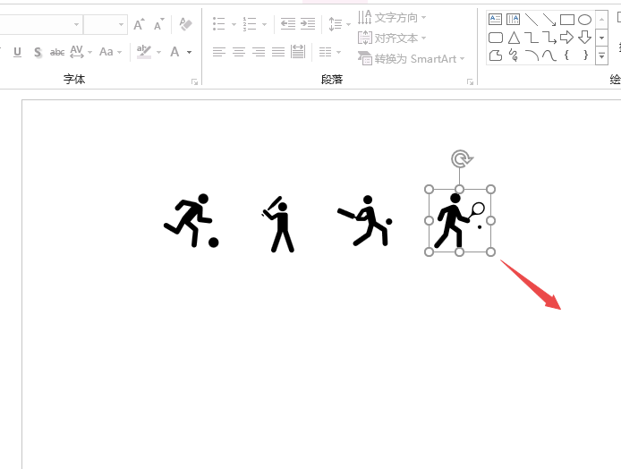The image size is (621, 469).
Task: Move shapes gallery up one row
Action: (x=601, y=20)
